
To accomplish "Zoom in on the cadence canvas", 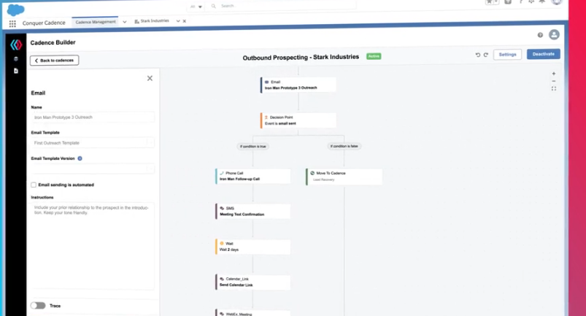I will [x=554, y=74].
